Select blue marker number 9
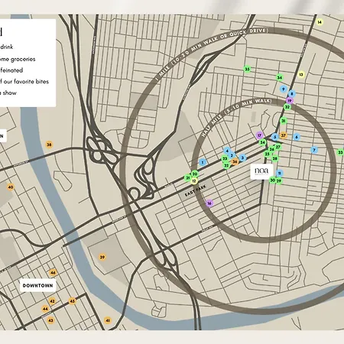Viewport: 344px width, 344px height. click(x=283, y=89)
